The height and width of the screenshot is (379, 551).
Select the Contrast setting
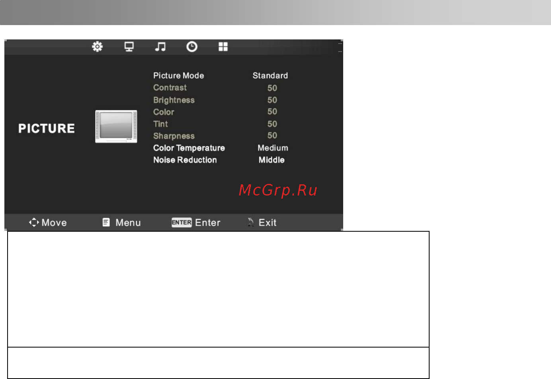coord(170,88)
